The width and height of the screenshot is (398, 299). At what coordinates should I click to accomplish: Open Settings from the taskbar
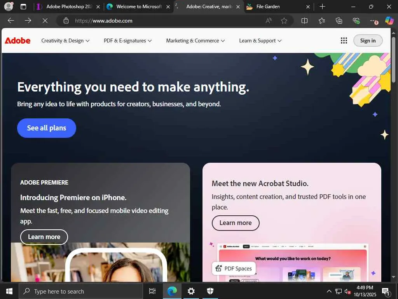[x=191, y=291]
